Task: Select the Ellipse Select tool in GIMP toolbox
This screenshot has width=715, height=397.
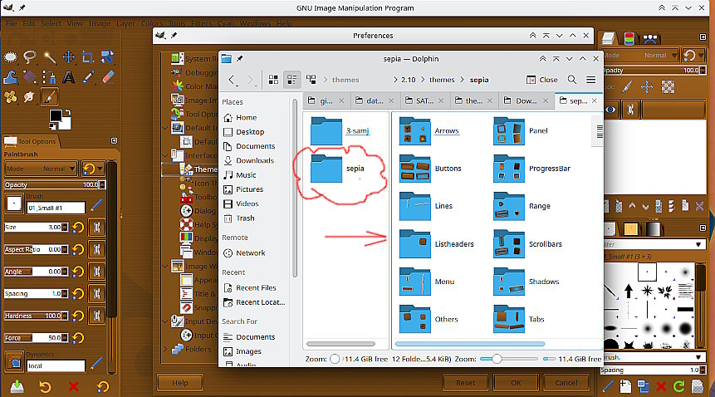Action: point(11,57)
